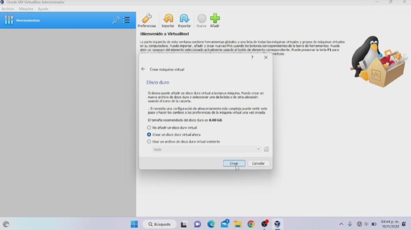
Task: Select Crear un disco duro virtual ahora
Action: (x=174, y=134)
